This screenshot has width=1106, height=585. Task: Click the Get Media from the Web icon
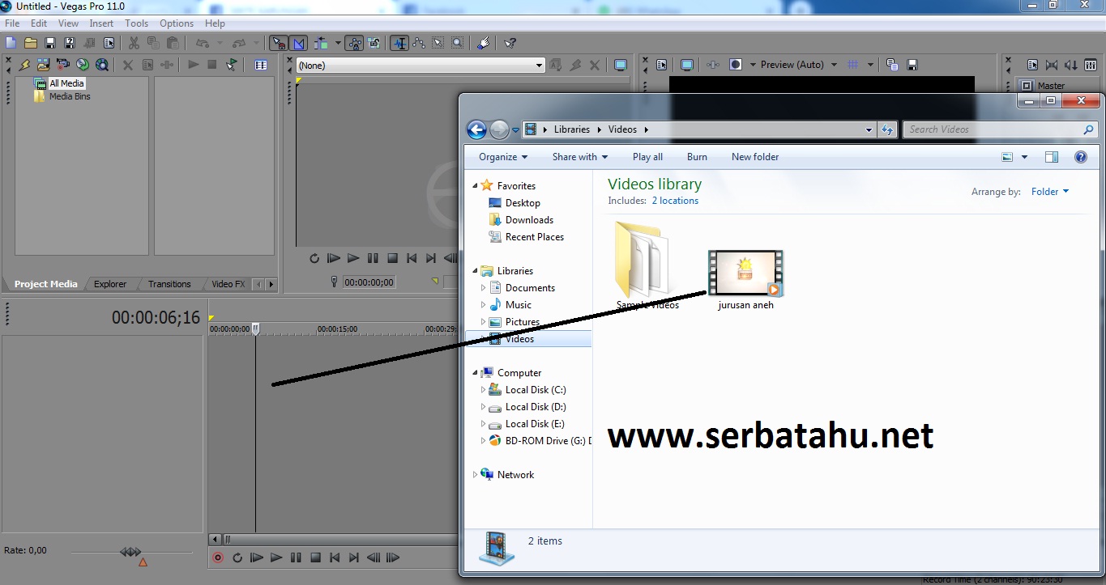[102, 65]
